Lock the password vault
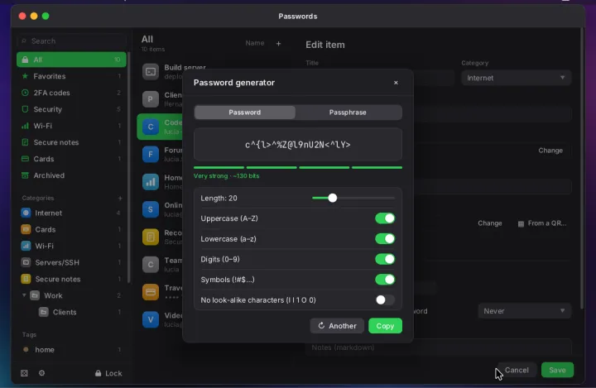The width and height of the screenshot is (596, 388). 108,373
